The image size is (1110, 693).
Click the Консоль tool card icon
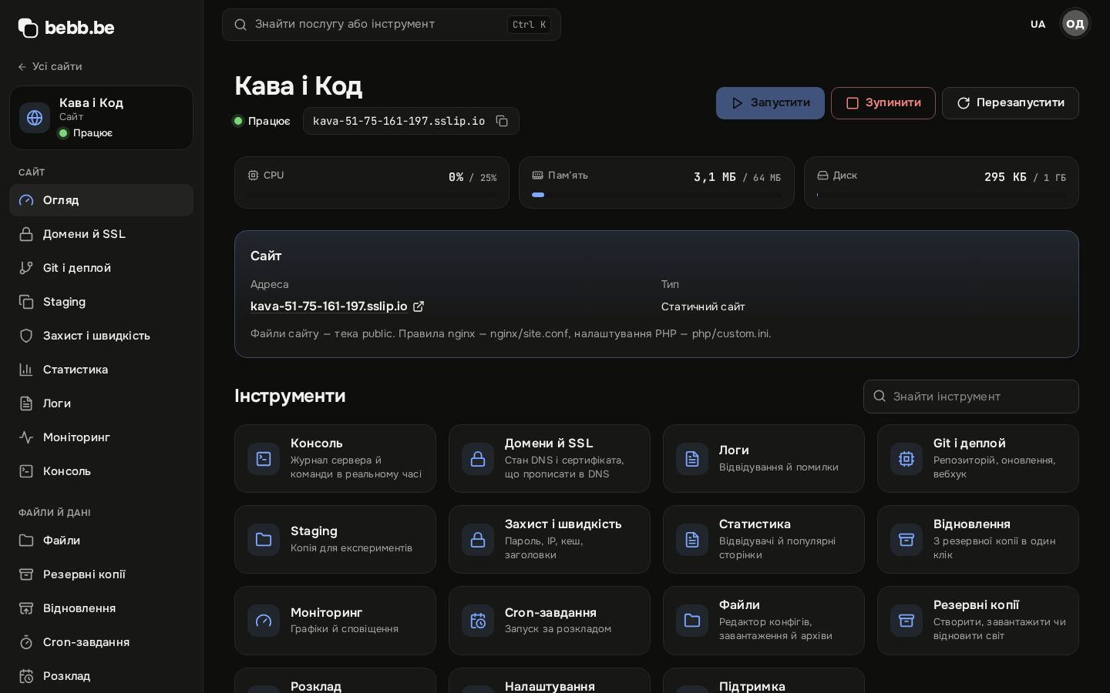point(264,459)
